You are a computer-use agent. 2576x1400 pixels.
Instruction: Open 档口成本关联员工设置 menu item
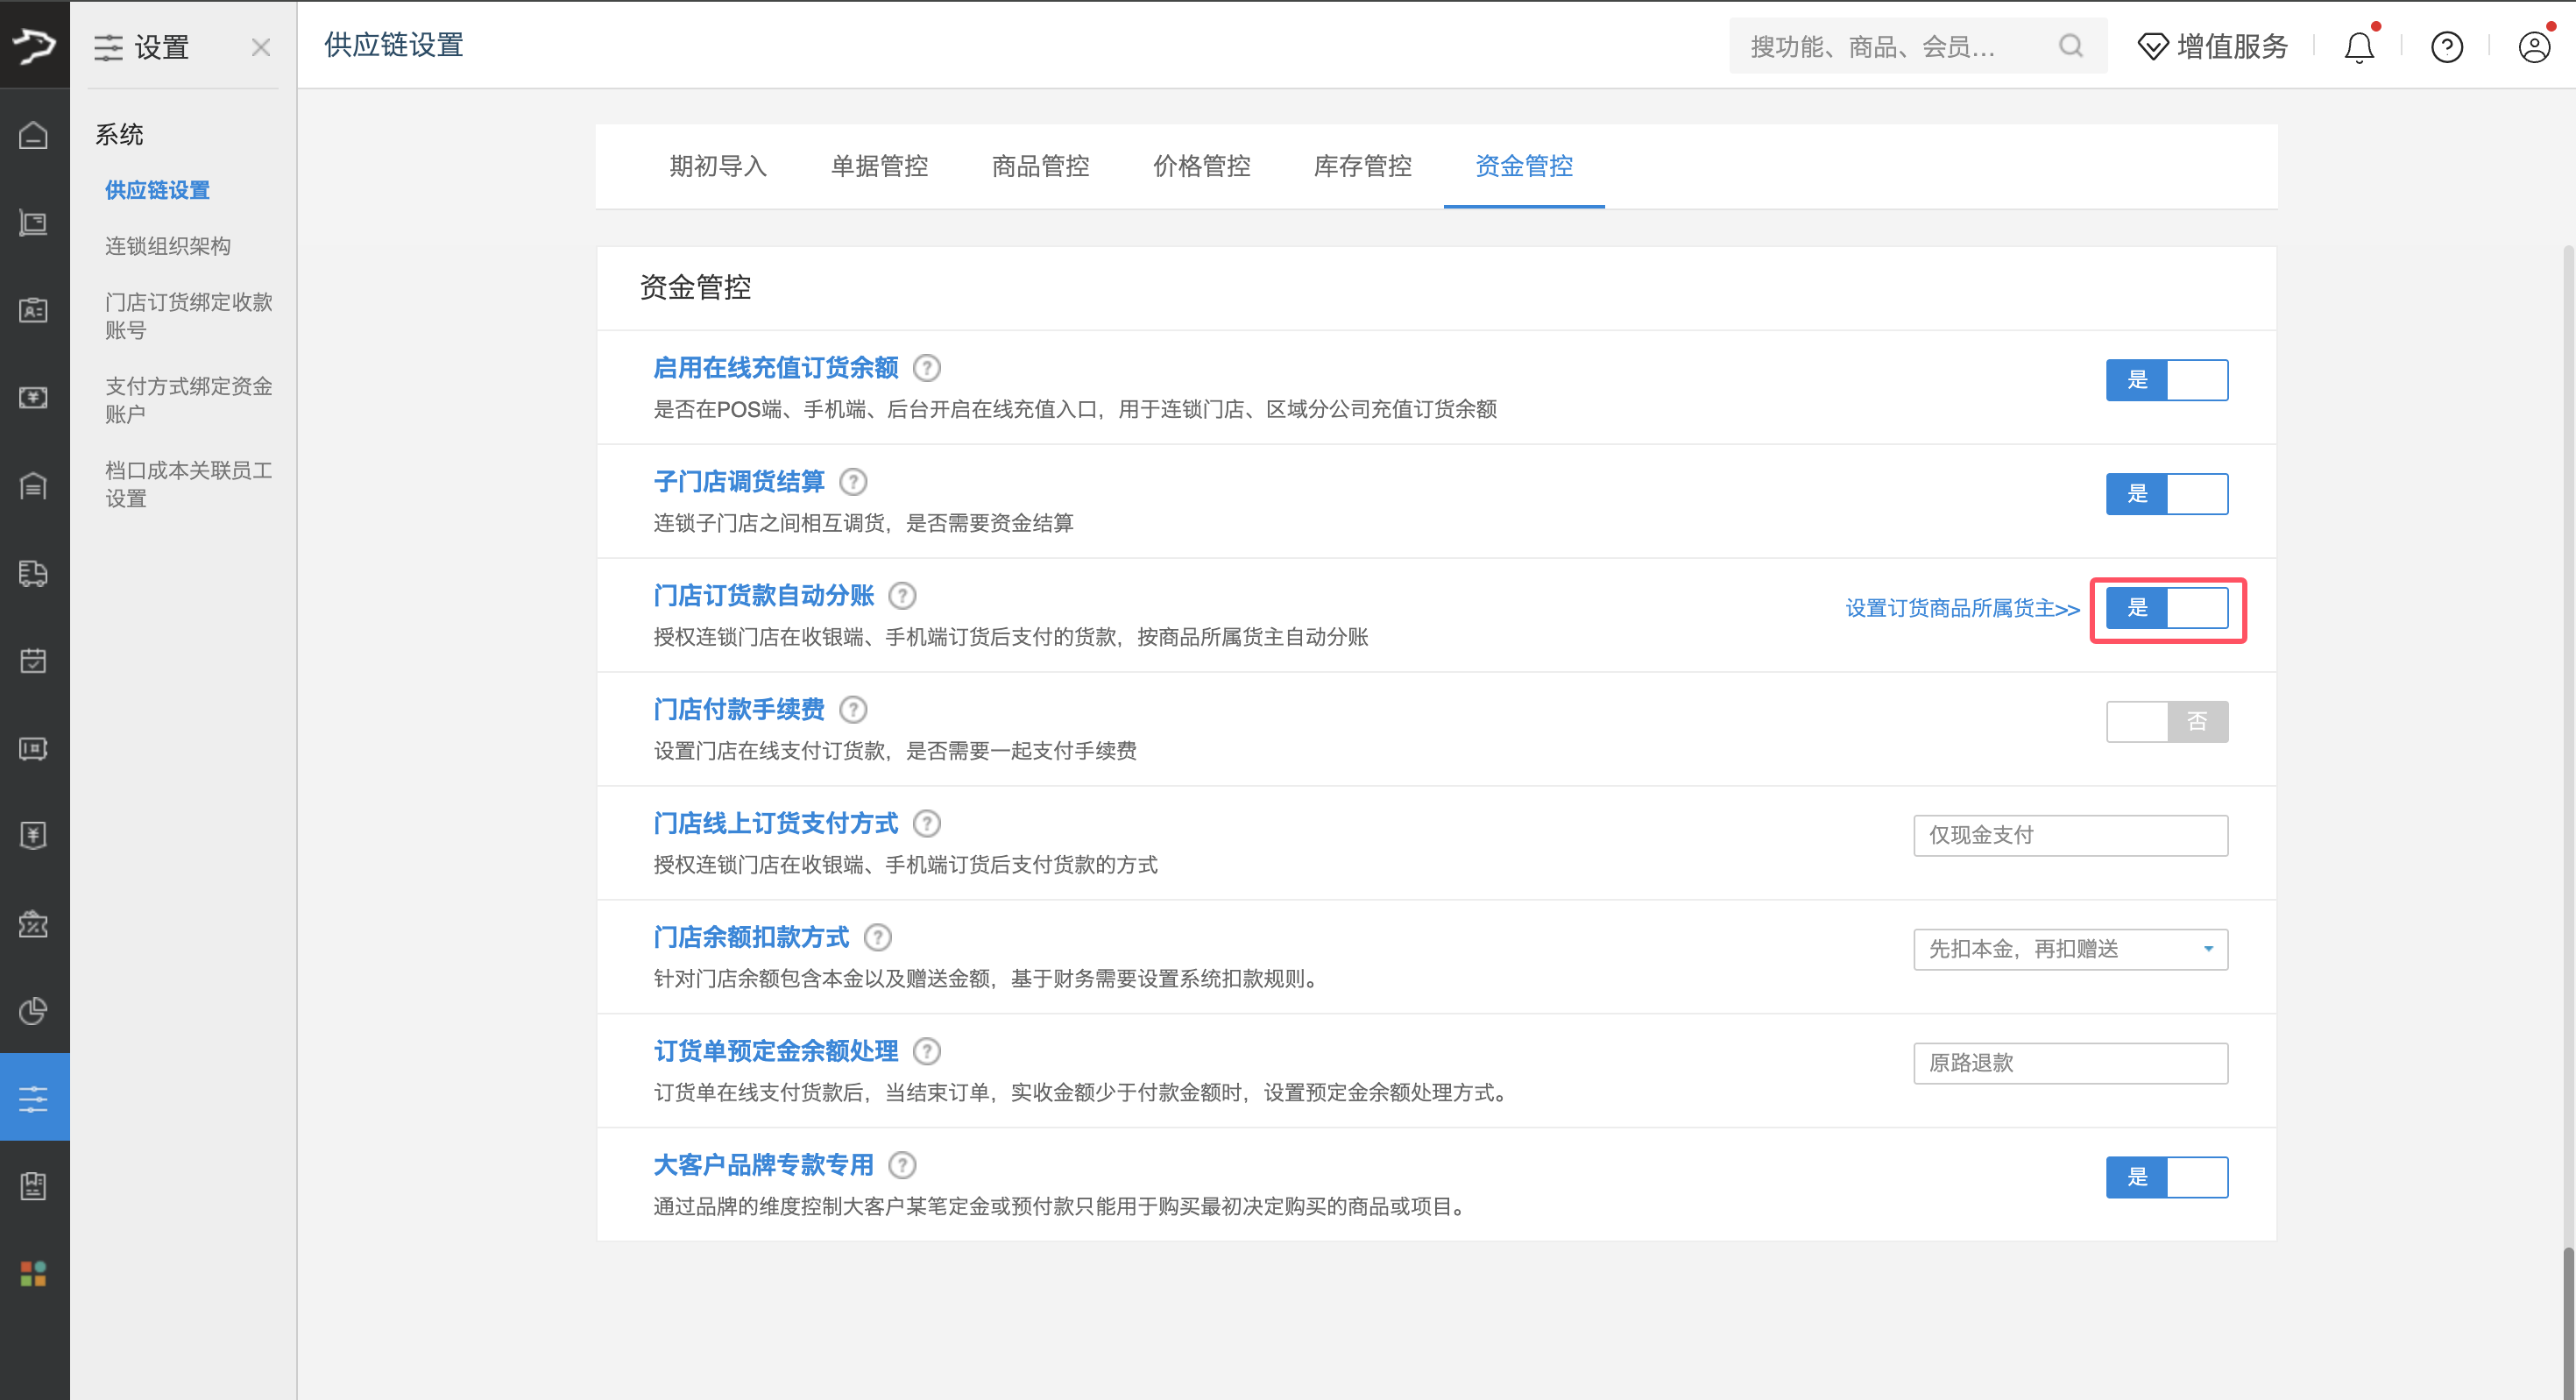188,484
